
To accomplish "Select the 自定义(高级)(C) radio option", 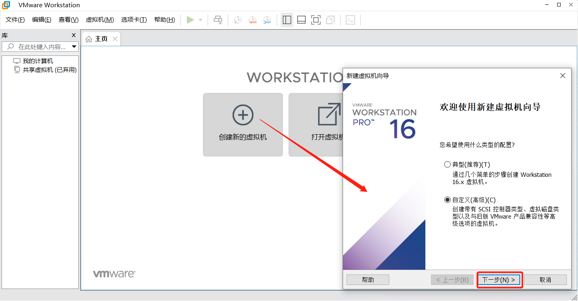I will (447, 200).
